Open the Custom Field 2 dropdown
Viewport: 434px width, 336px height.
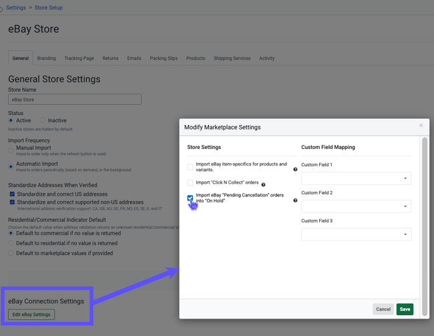pyautogui.click(x=357, y=206)
